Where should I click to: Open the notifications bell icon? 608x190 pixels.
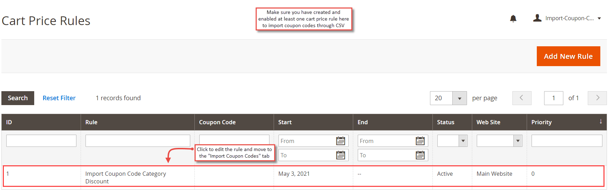coord(513,18)
